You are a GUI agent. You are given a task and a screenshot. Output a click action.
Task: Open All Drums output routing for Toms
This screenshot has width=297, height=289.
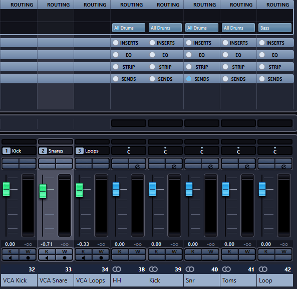tap(238, 28)
